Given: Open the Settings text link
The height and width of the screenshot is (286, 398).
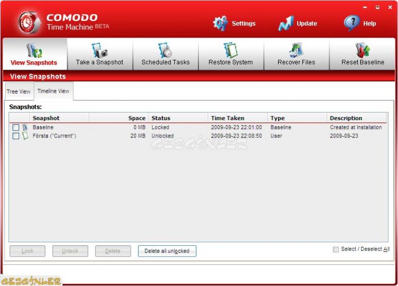Looking at the screenshot, I should tap(243, 24).
